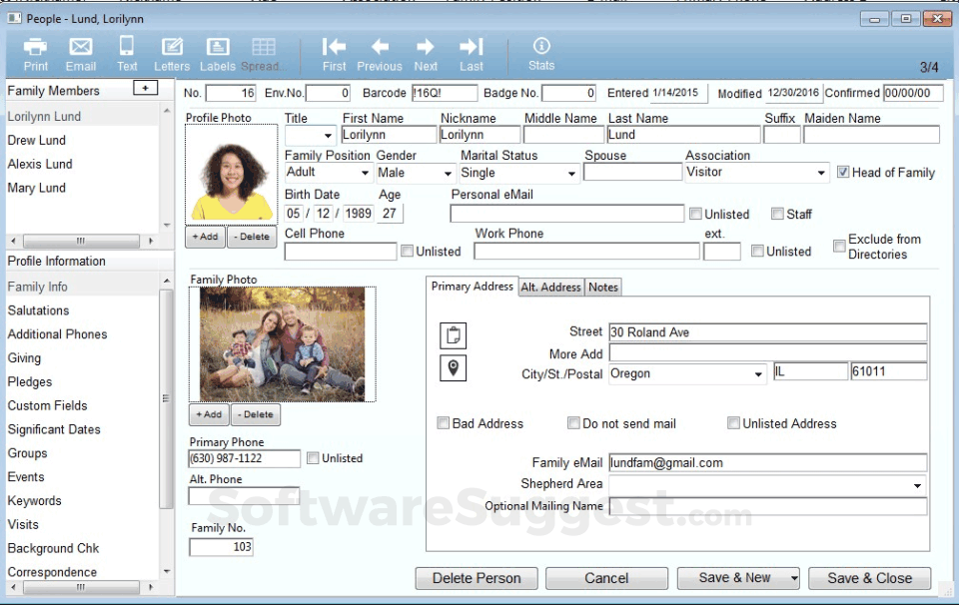The image size is (959, 605).
Task: Open the Marital Status dropdown
Action: [570, 172]
